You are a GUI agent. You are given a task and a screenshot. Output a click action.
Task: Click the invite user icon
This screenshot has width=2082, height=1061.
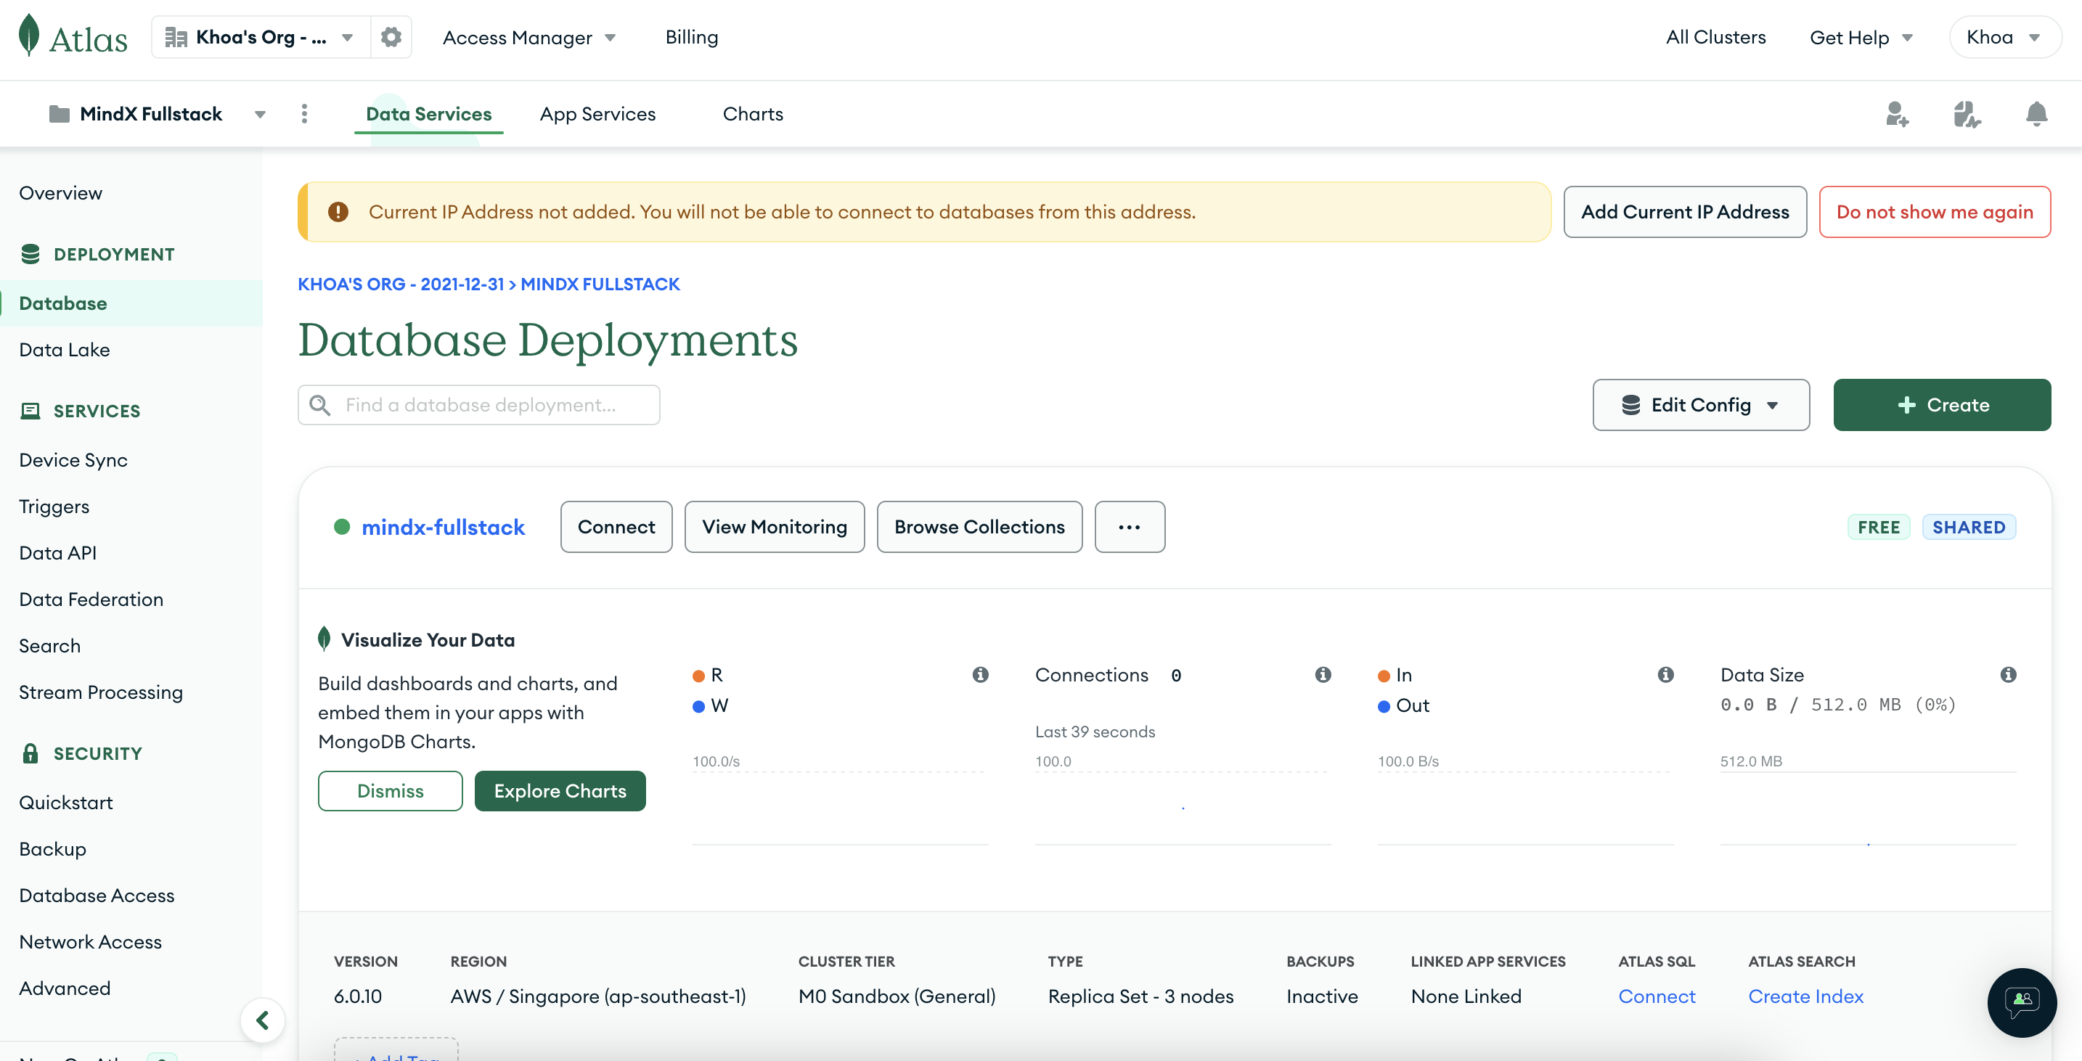pos(1896,114)
